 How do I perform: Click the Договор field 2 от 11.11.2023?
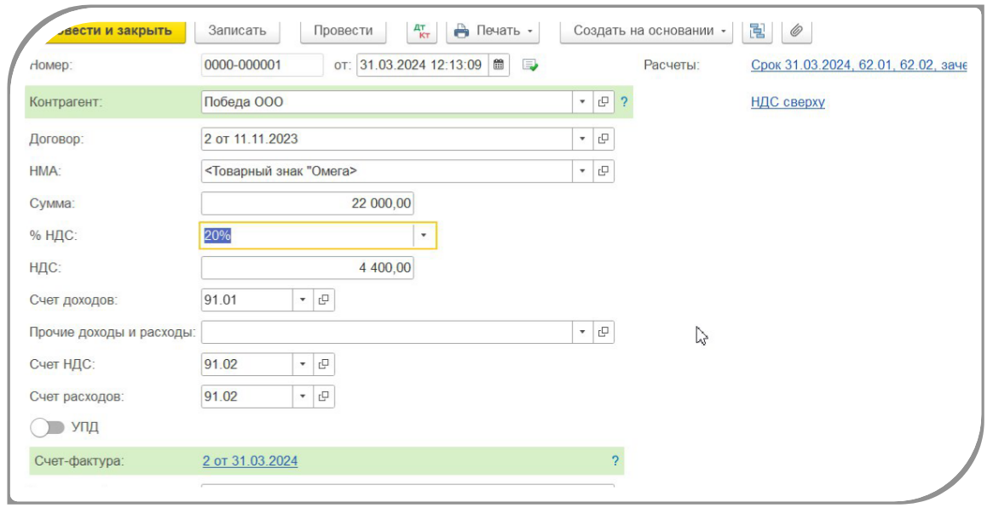coord(386,139)
